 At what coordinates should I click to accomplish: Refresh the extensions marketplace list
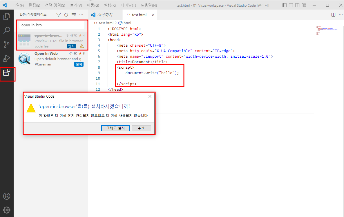tap(66, 15)
